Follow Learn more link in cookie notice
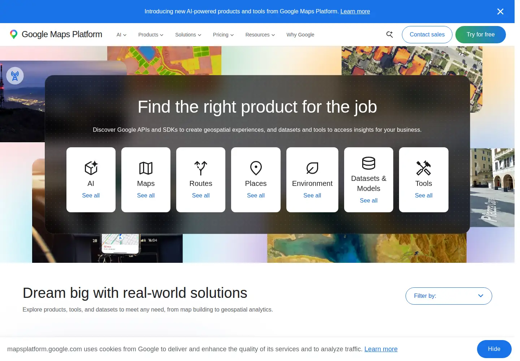The width and height of the screenshot is (520, 361). point(381,349)
